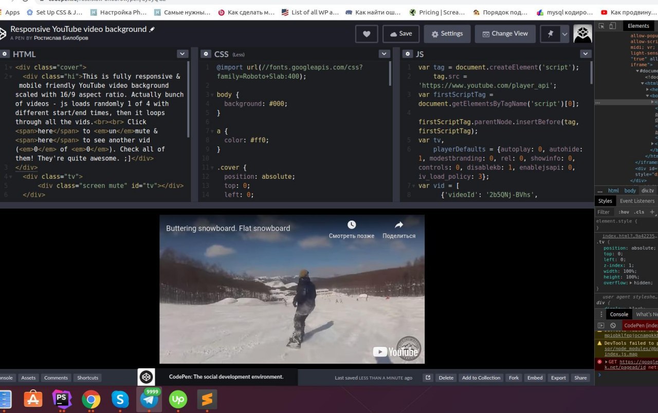This screenshot has height=413, width=658.
Task: Toggle the console sidebar icon
Action: pyautogui.click(x=601, y=325)
